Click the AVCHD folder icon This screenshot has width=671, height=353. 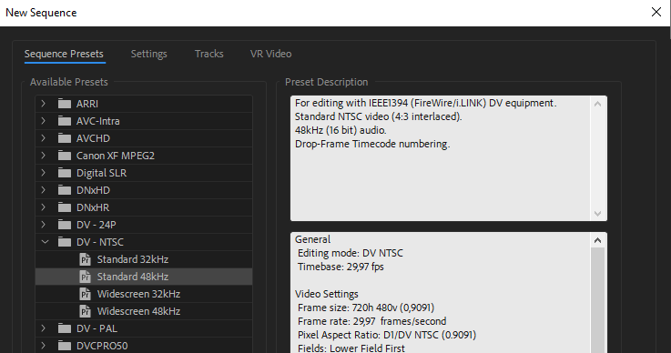[x=65, y=138]
